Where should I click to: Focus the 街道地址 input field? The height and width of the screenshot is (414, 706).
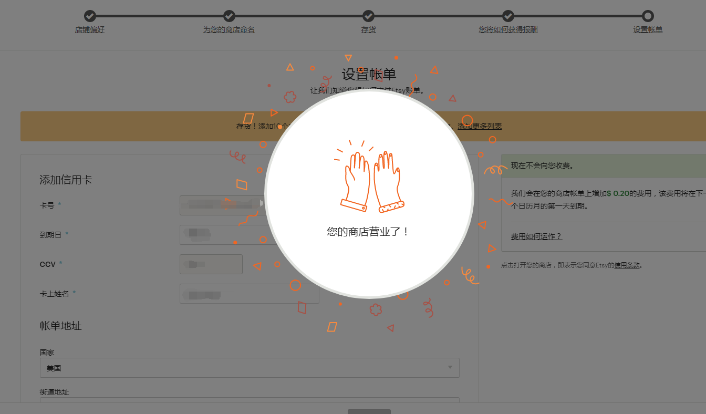pos(250,400)
